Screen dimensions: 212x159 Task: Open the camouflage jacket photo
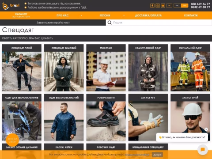pos(148,71)
